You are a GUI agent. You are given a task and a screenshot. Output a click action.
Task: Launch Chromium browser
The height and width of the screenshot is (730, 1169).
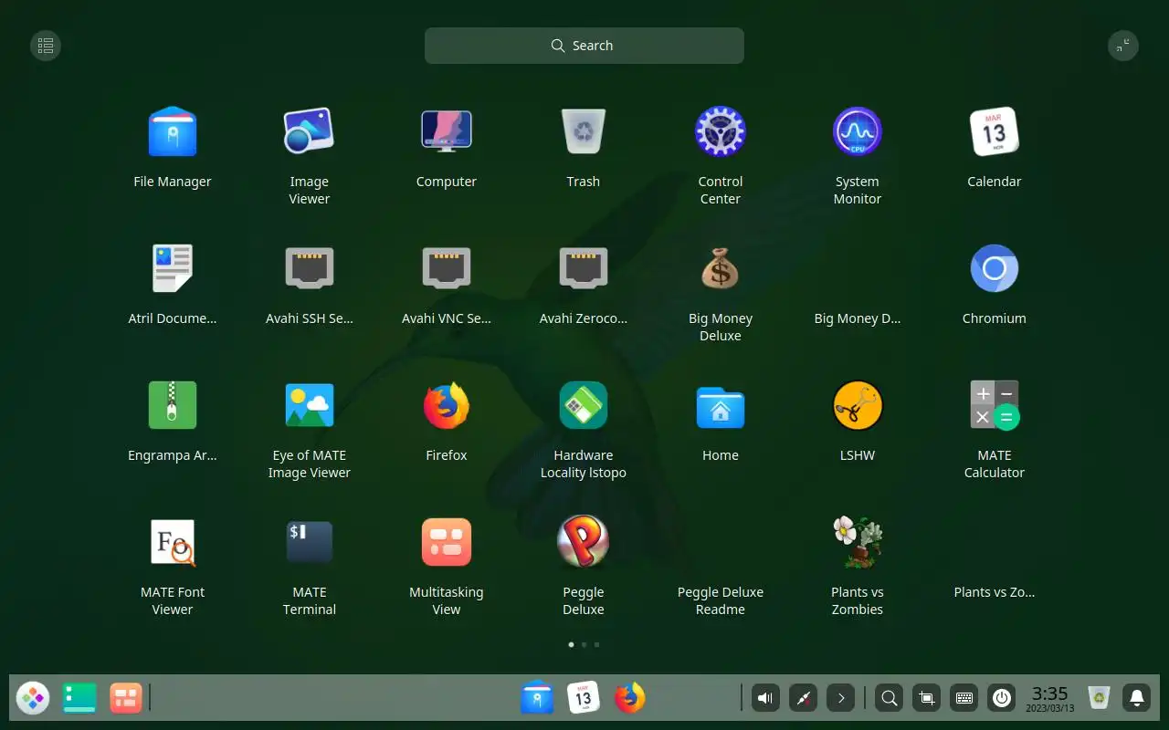pos(995,268)
